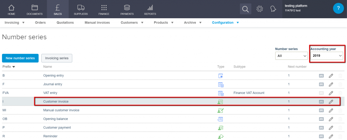
Task: Open the Manual invoices tab
Action: pos(97,23)
